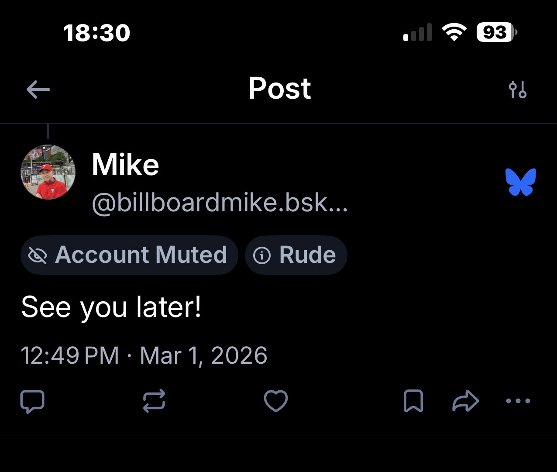Screen dimensions: 557x472
Task: Open the @billboardmike handle link
Action: click(x=220, y=203)
